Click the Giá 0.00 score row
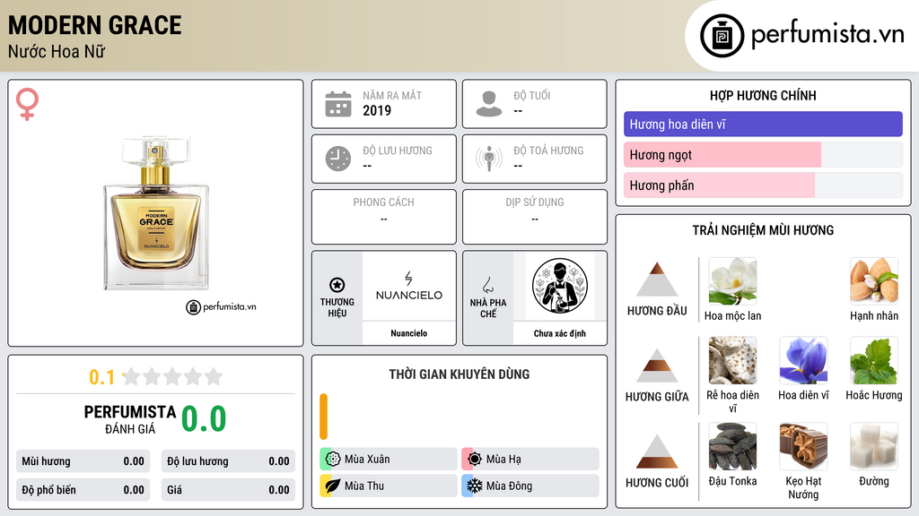919x516 pixels. point(228,490)
